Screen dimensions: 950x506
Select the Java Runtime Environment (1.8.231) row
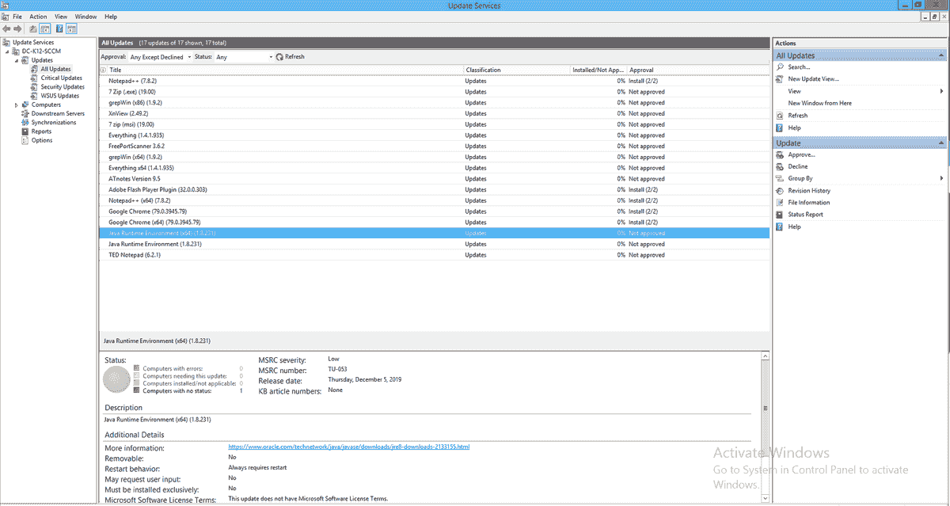coord(435,244)
